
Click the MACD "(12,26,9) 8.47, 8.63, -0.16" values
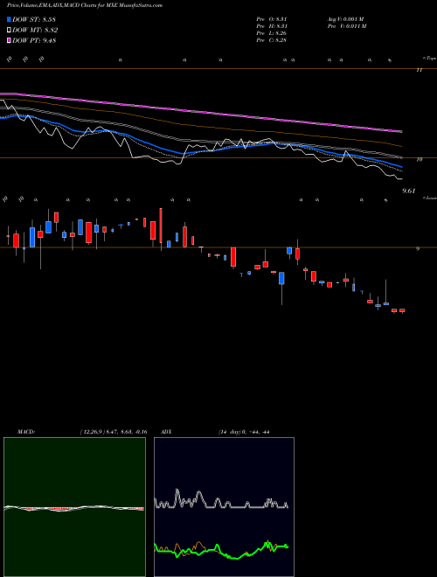coord(114,432)
